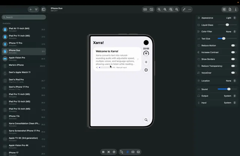Click the Sound volume slider handle
The height and width of the screenshot is (156, 240).
[229, 89]
